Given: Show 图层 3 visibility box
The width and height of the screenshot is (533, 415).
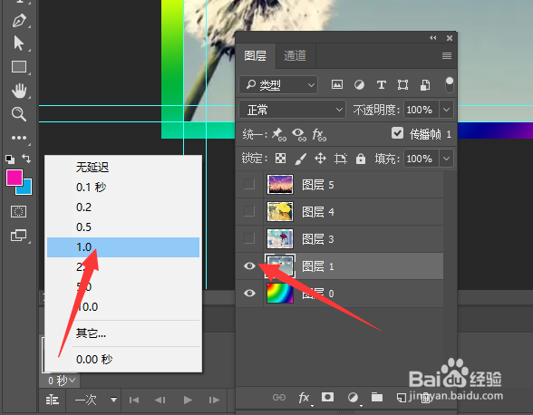Looking at the screenshot, I should pyautogui.click(x=249, y=238).
